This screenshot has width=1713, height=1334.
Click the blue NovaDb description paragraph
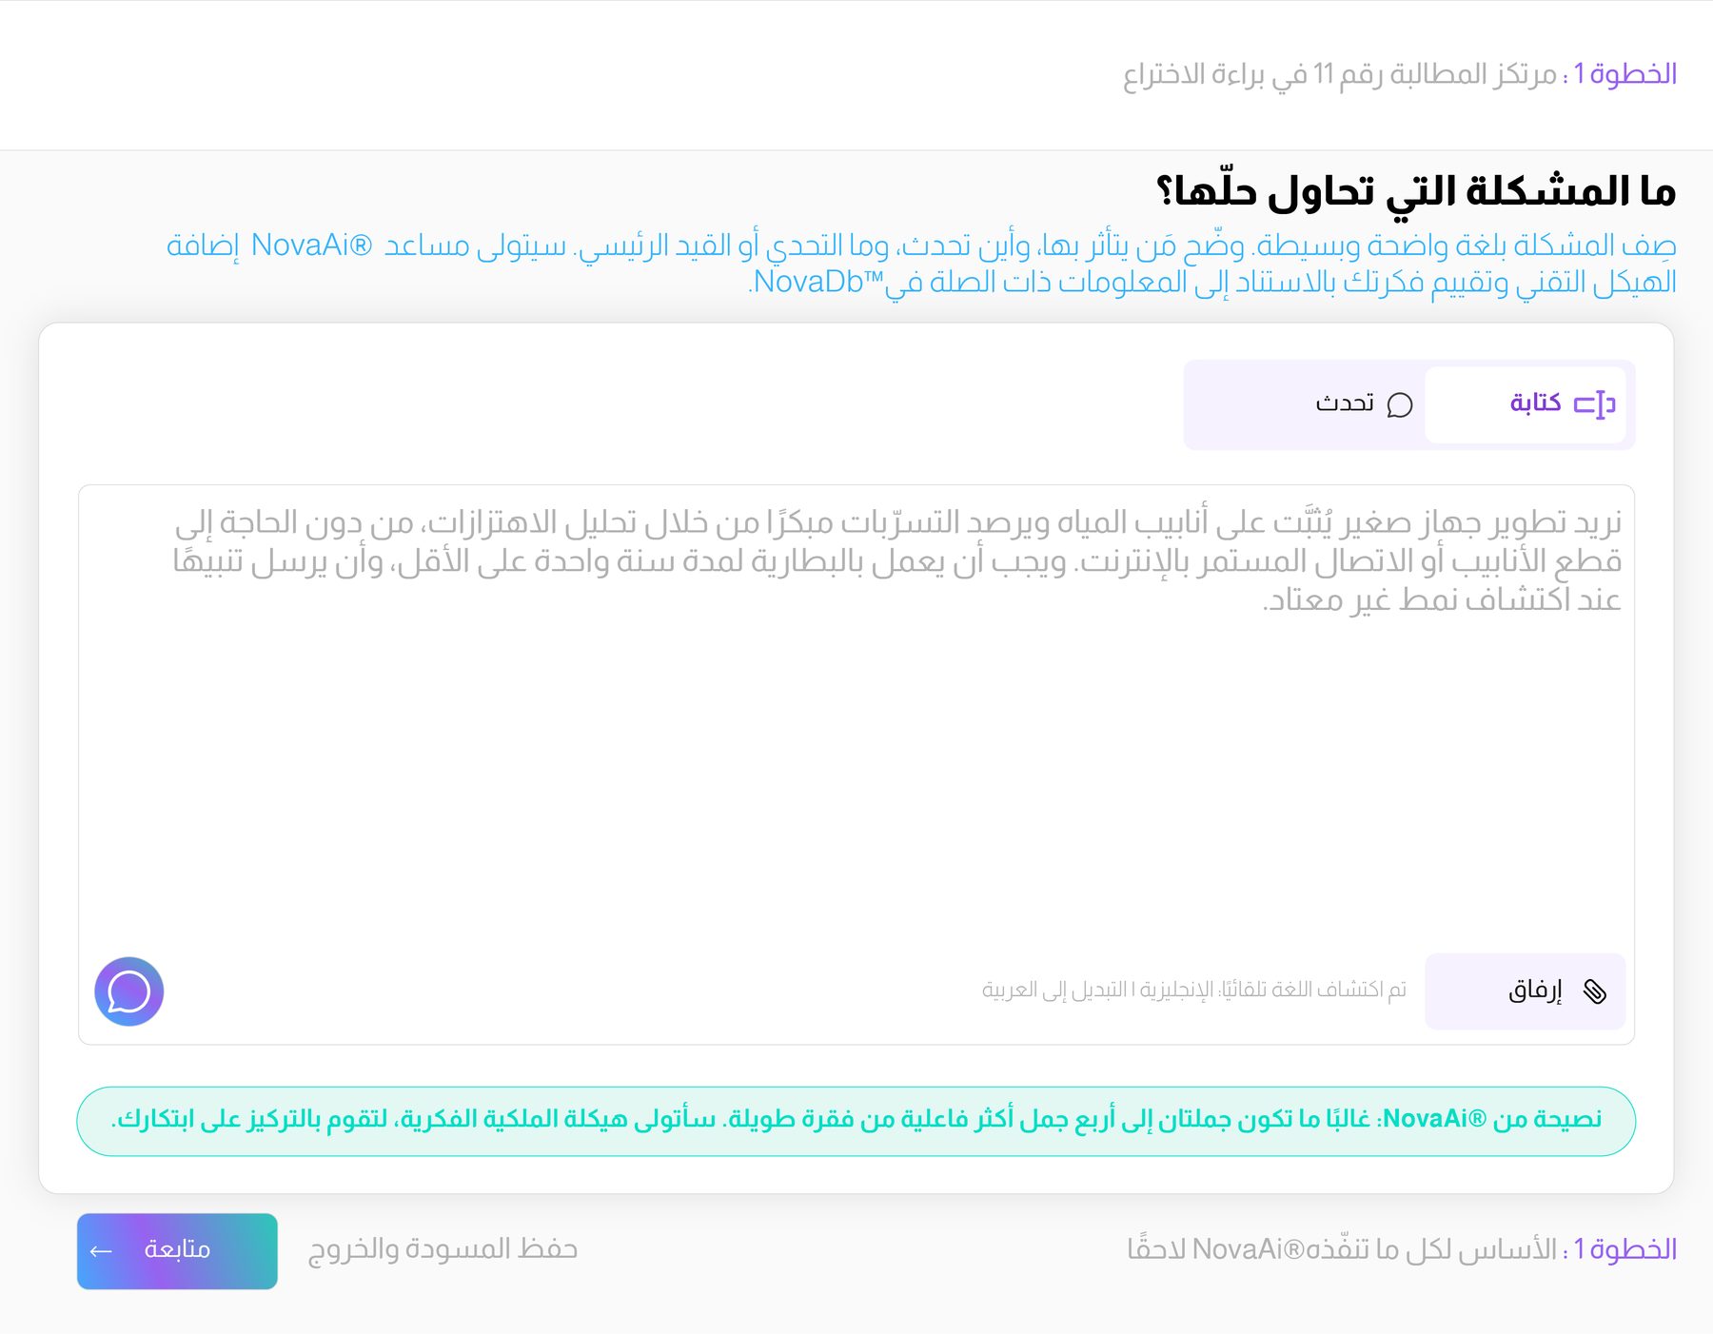click(921, 264)
